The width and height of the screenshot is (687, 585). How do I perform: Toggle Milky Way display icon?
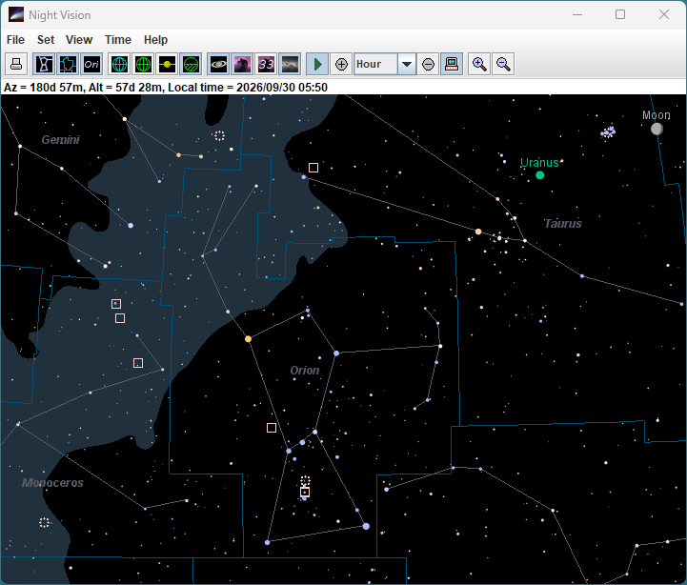coord(290,65)
